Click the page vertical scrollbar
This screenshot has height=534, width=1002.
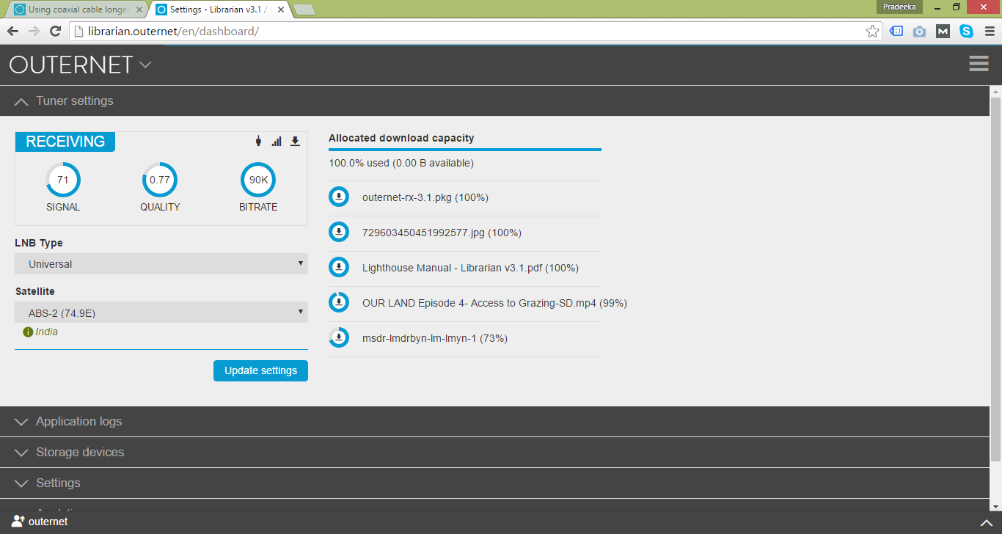tap(995, 279)
